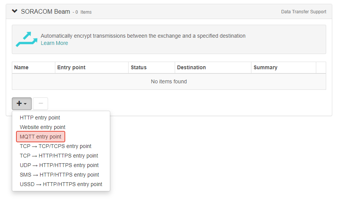Image resolution: width=338 pixels, height=199 pixels.
Task: Open the plus add-entry dropdown button
Action: click(x=22, y=103)
